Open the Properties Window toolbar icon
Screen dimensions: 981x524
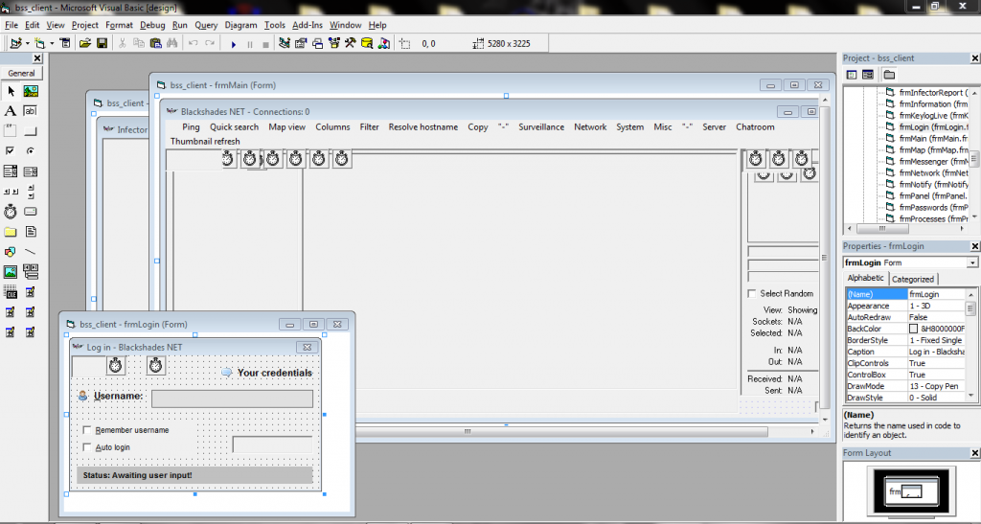(x=301, y=43)
